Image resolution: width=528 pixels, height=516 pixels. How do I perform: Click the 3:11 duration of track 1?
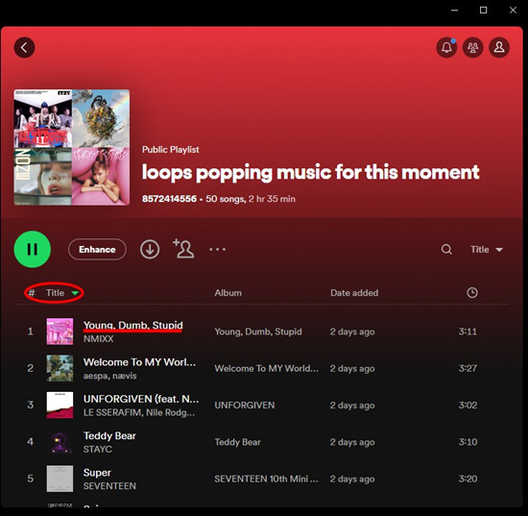(x=468, y=332)
